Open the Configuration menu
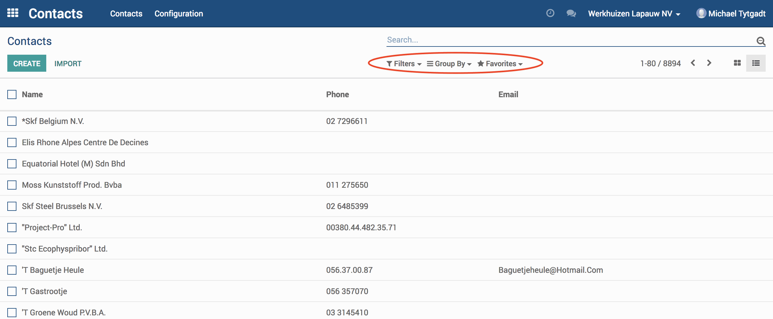The width and height of the screenshot is (773, 319). click(179, 14)
